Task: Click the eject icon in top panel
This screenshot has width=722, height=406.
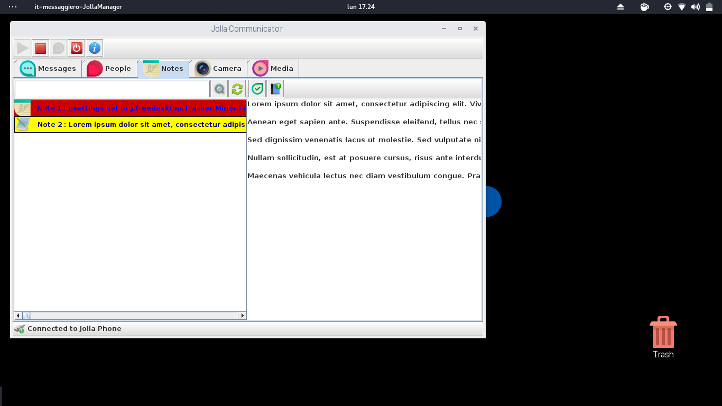Action: click(x=621, y=7)
